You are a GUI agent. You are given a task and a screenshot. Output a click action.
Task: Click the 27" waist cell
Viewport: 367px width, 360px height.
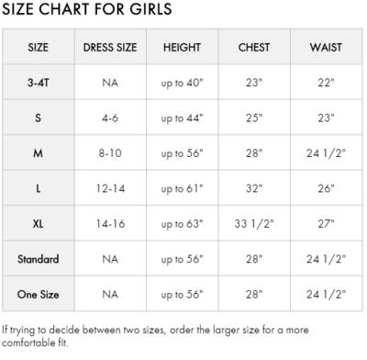[x=326, y=224]
